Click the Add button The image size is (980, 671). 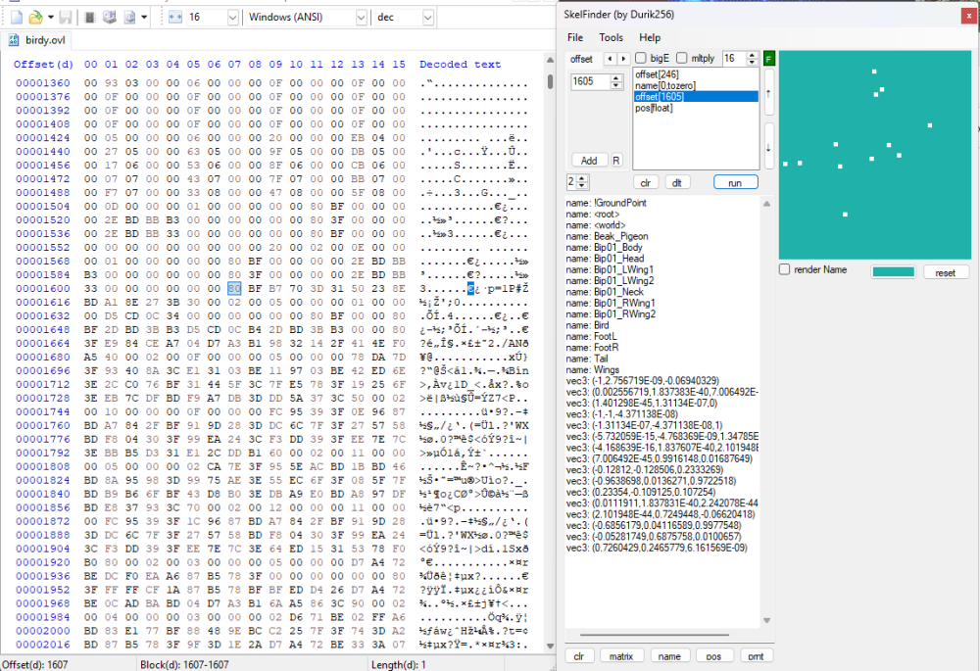coord(589,161)
